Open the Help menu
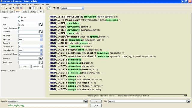This screenshot has width=192, height=108. click(48, 5)
